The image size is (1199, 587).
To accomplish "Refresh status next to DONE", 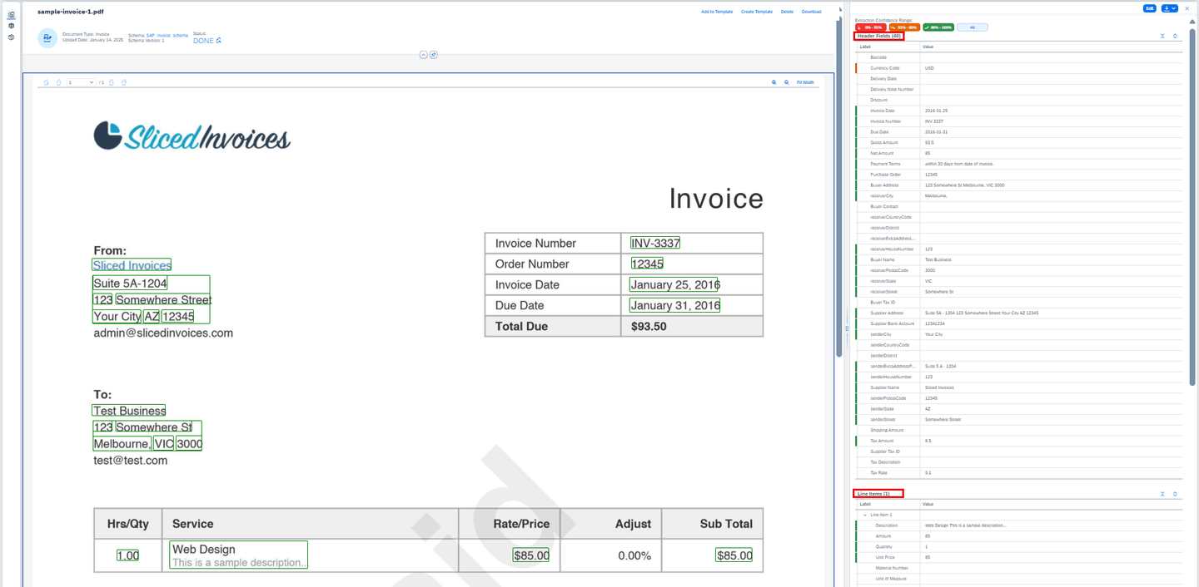I will (219, 40).
